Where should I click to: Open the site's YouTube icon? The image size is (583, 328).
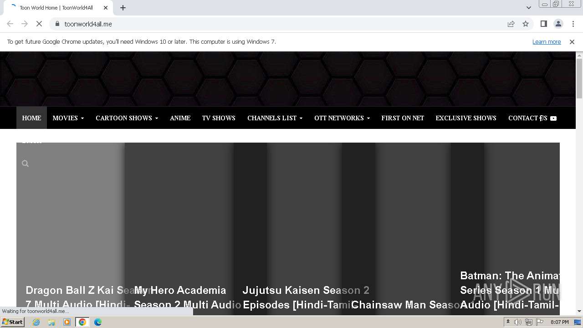click(x=553, y=118)
